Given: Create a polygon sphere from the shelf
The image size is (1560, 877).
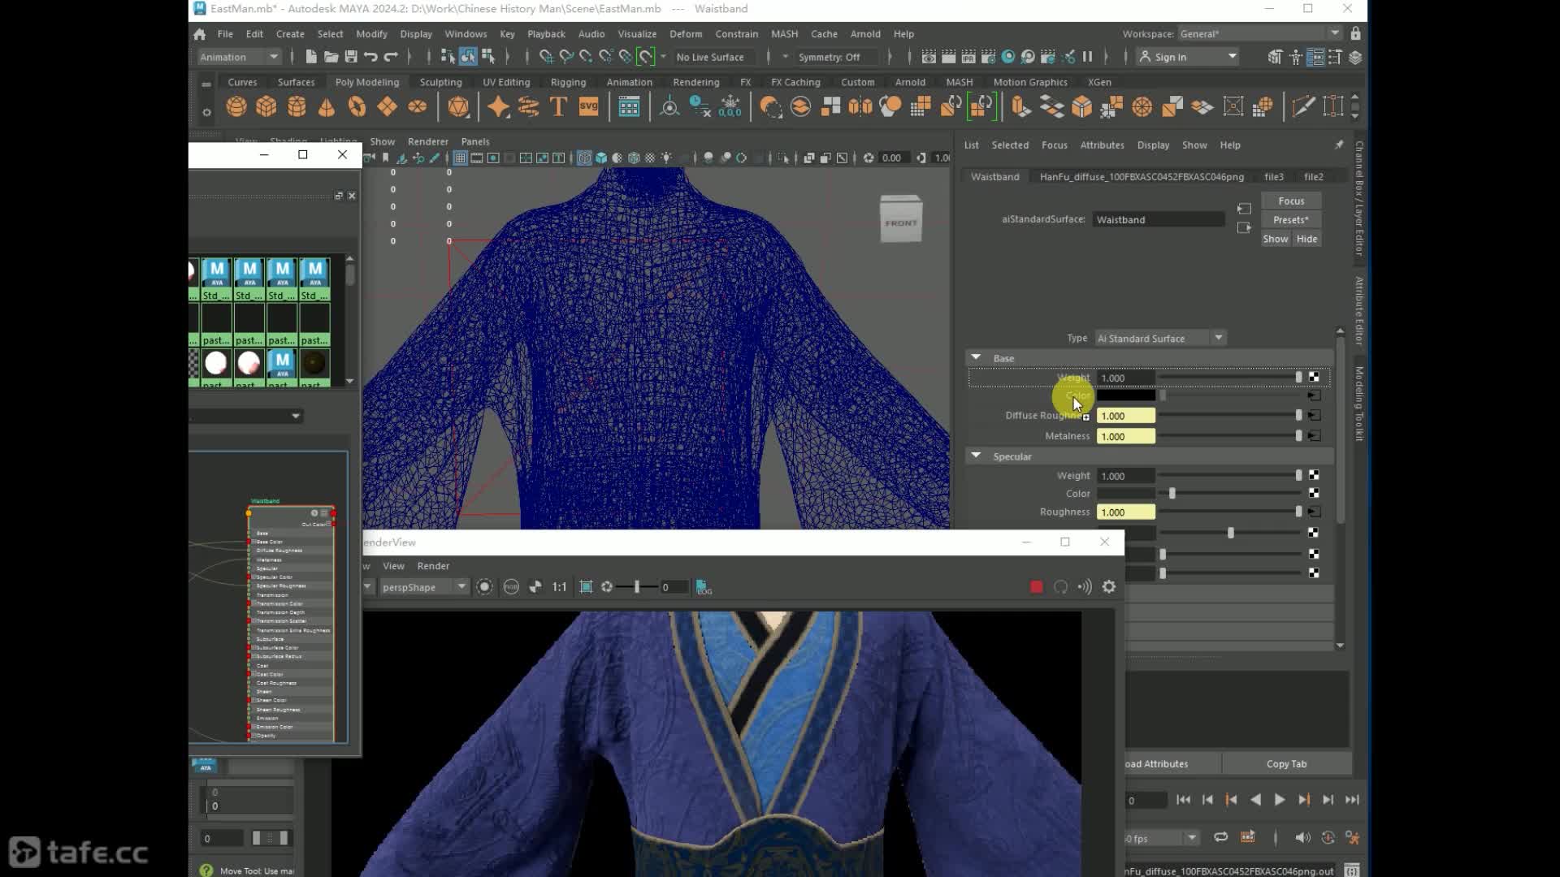Looking at the screenshot, I should (236, 106).
